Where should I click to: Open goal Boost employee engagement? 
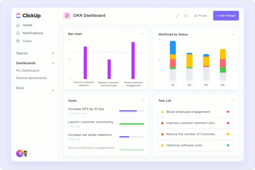click(91, 148)
